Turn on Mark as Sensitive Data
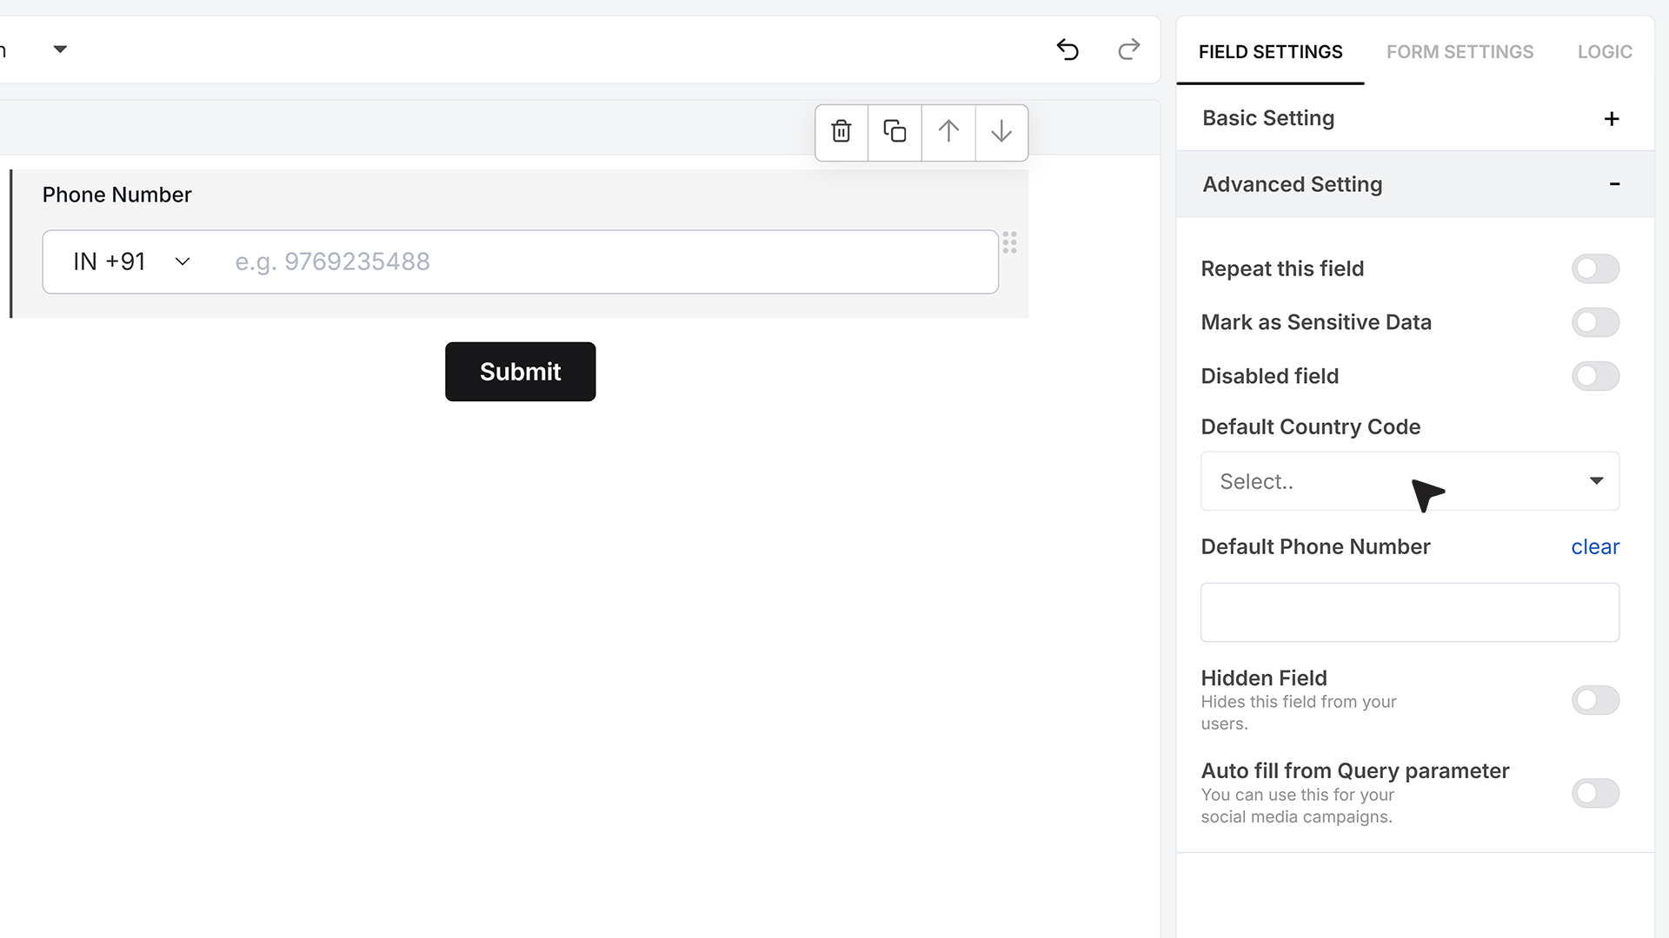 (1595, 322)
